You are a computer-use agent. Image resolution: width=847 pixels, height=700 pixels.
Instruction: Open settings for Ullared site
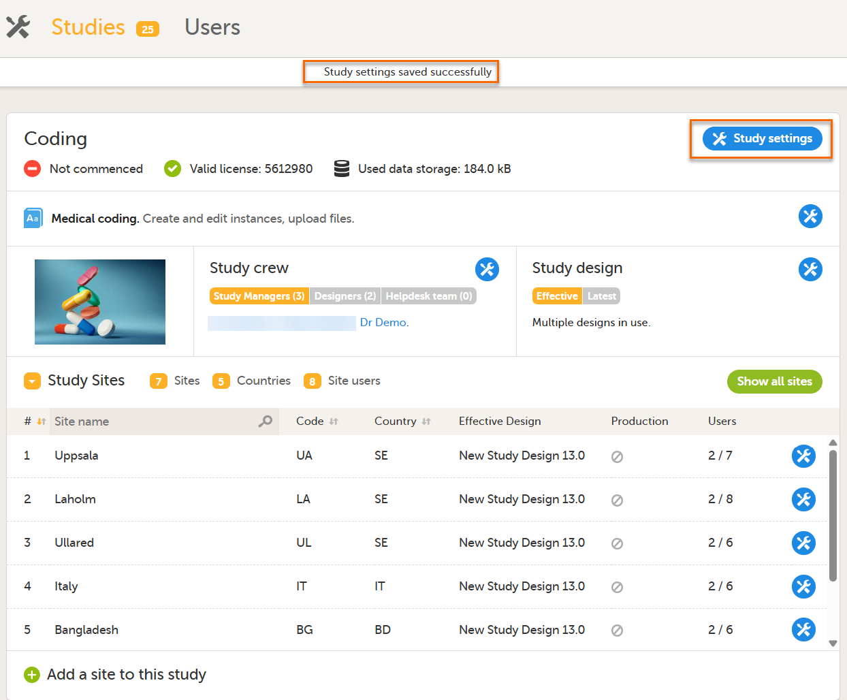point(803,543)
